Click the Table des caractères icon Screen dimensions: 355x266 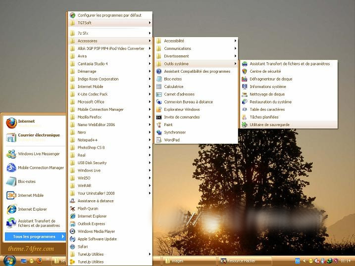coord(244,109)
